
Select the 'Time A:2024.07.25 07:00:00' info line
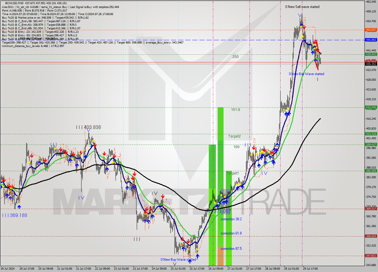tap(19, 14)
